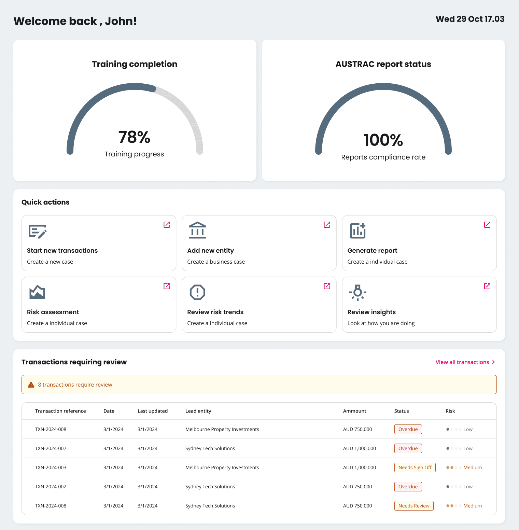Click the Start new transactions edit icon
Screen dimensions: 519x530
pyautogui.click(x=37, y=231)
